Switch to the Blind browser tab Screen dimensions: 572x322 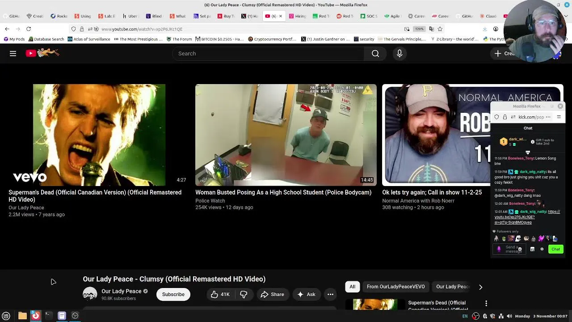154,16
